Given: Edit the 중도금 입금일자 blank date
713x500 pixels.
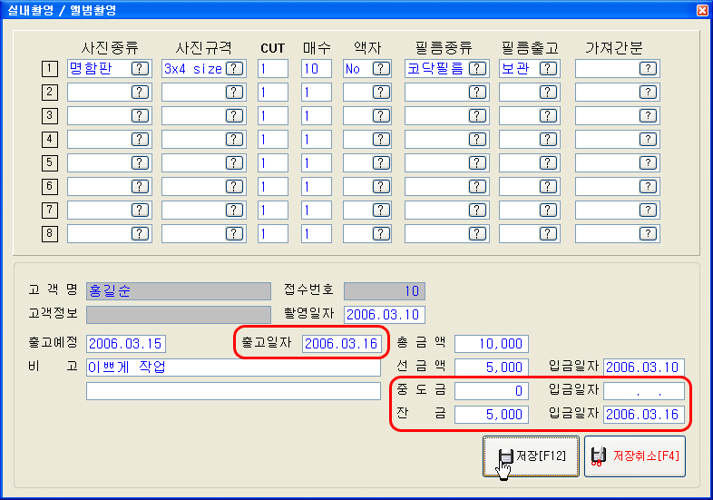Looking at the screenshot, I should click(644, 391).
